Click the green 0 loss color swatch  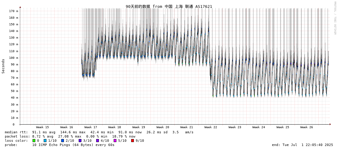click(34, 141)
